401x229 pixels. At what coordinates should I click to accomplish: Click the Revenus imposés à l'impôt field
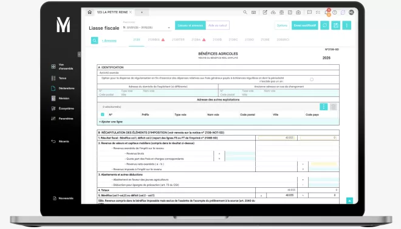pyautogui.click(x=323, y=169)
